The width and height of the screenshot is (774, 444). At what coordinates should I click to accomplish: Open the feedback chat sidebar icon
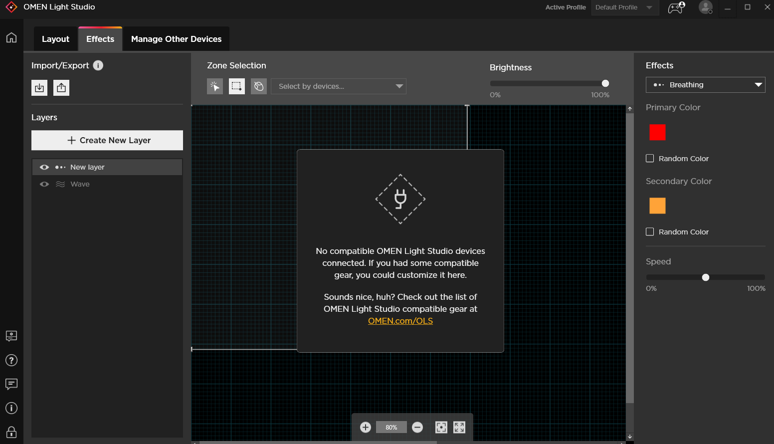pyautogui.click(x=11, y=384)
